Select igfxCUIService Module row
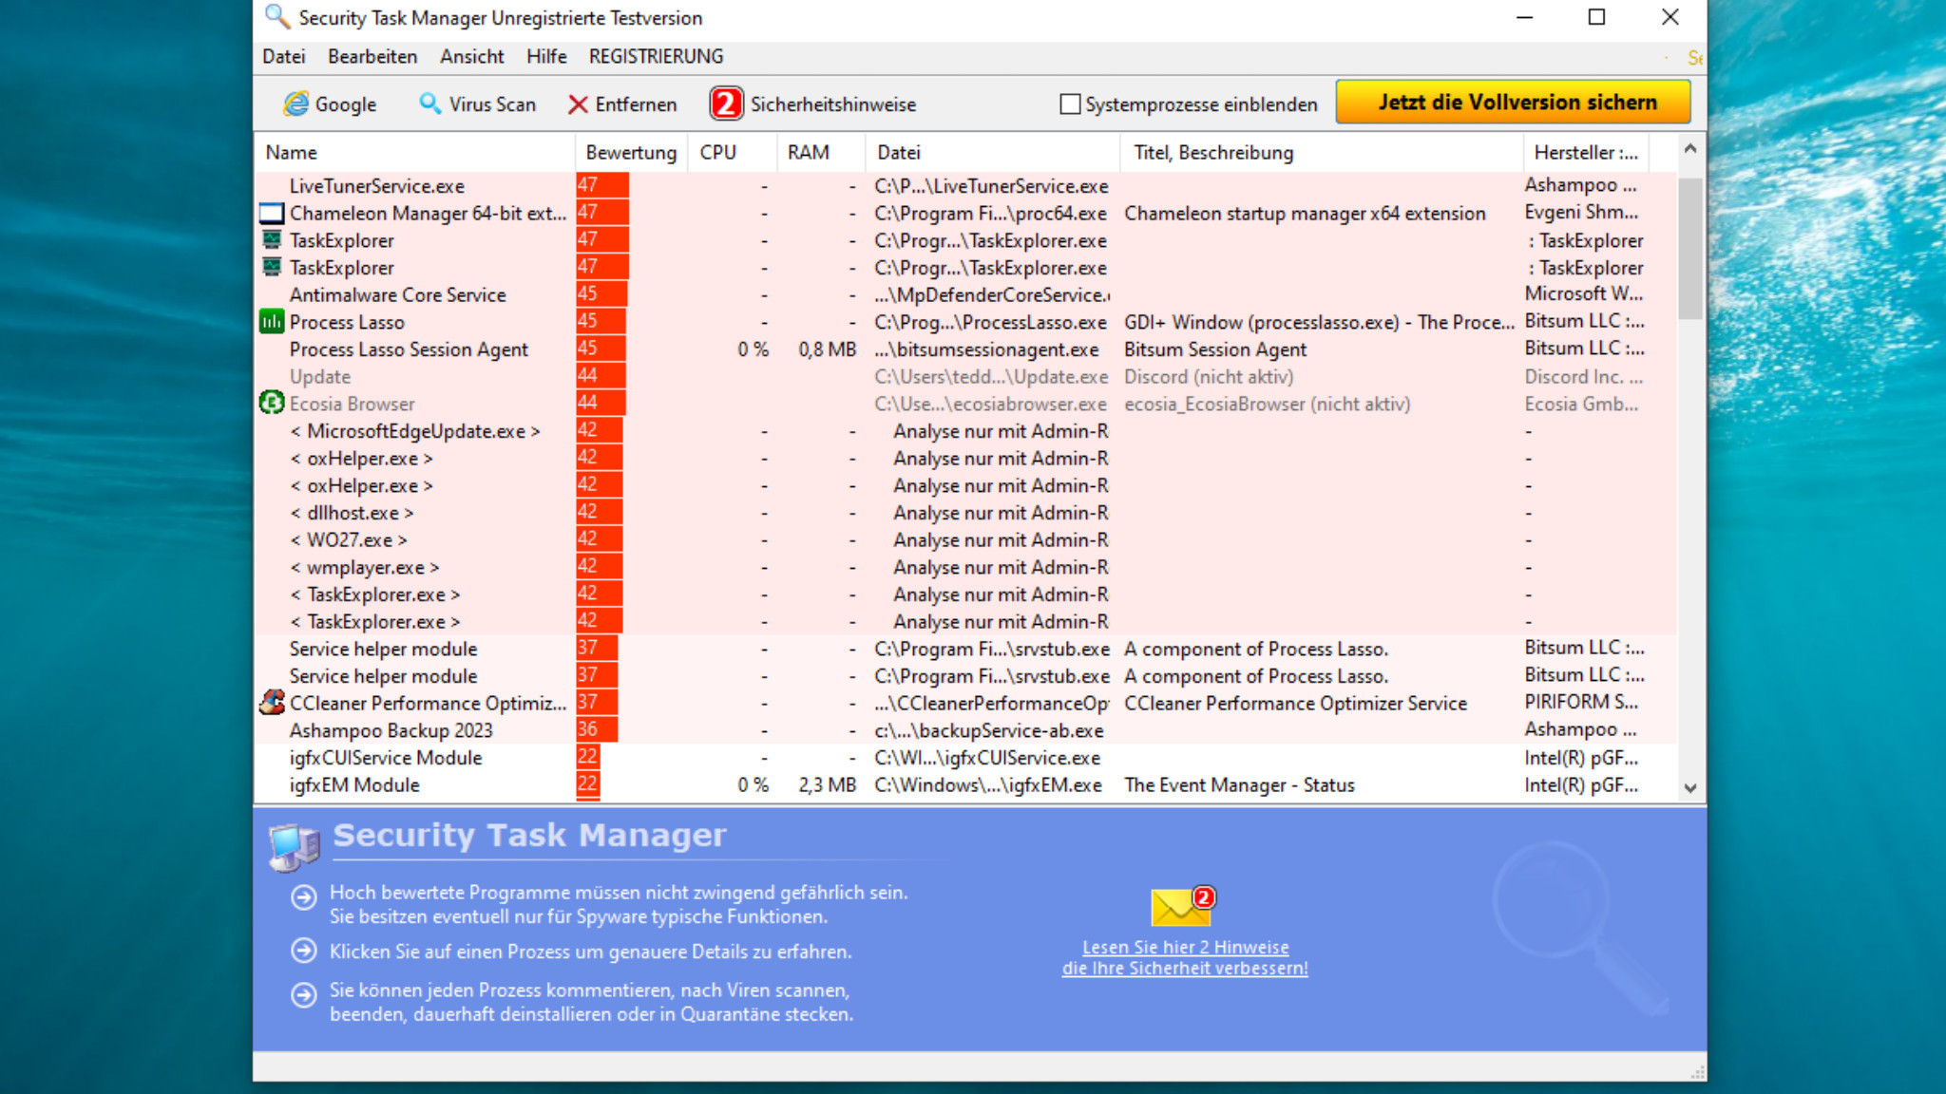The image size is (1946, 1094). pyautogui.click(x=964, y=758)
